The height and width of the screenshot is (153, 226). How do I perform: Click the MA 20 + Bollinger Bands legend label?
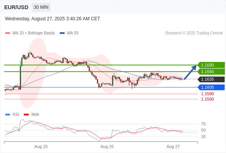pos(34,33)
